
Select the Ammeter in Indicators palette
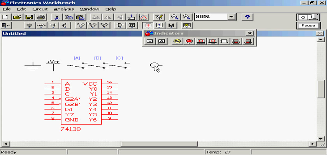click(162, 41)
